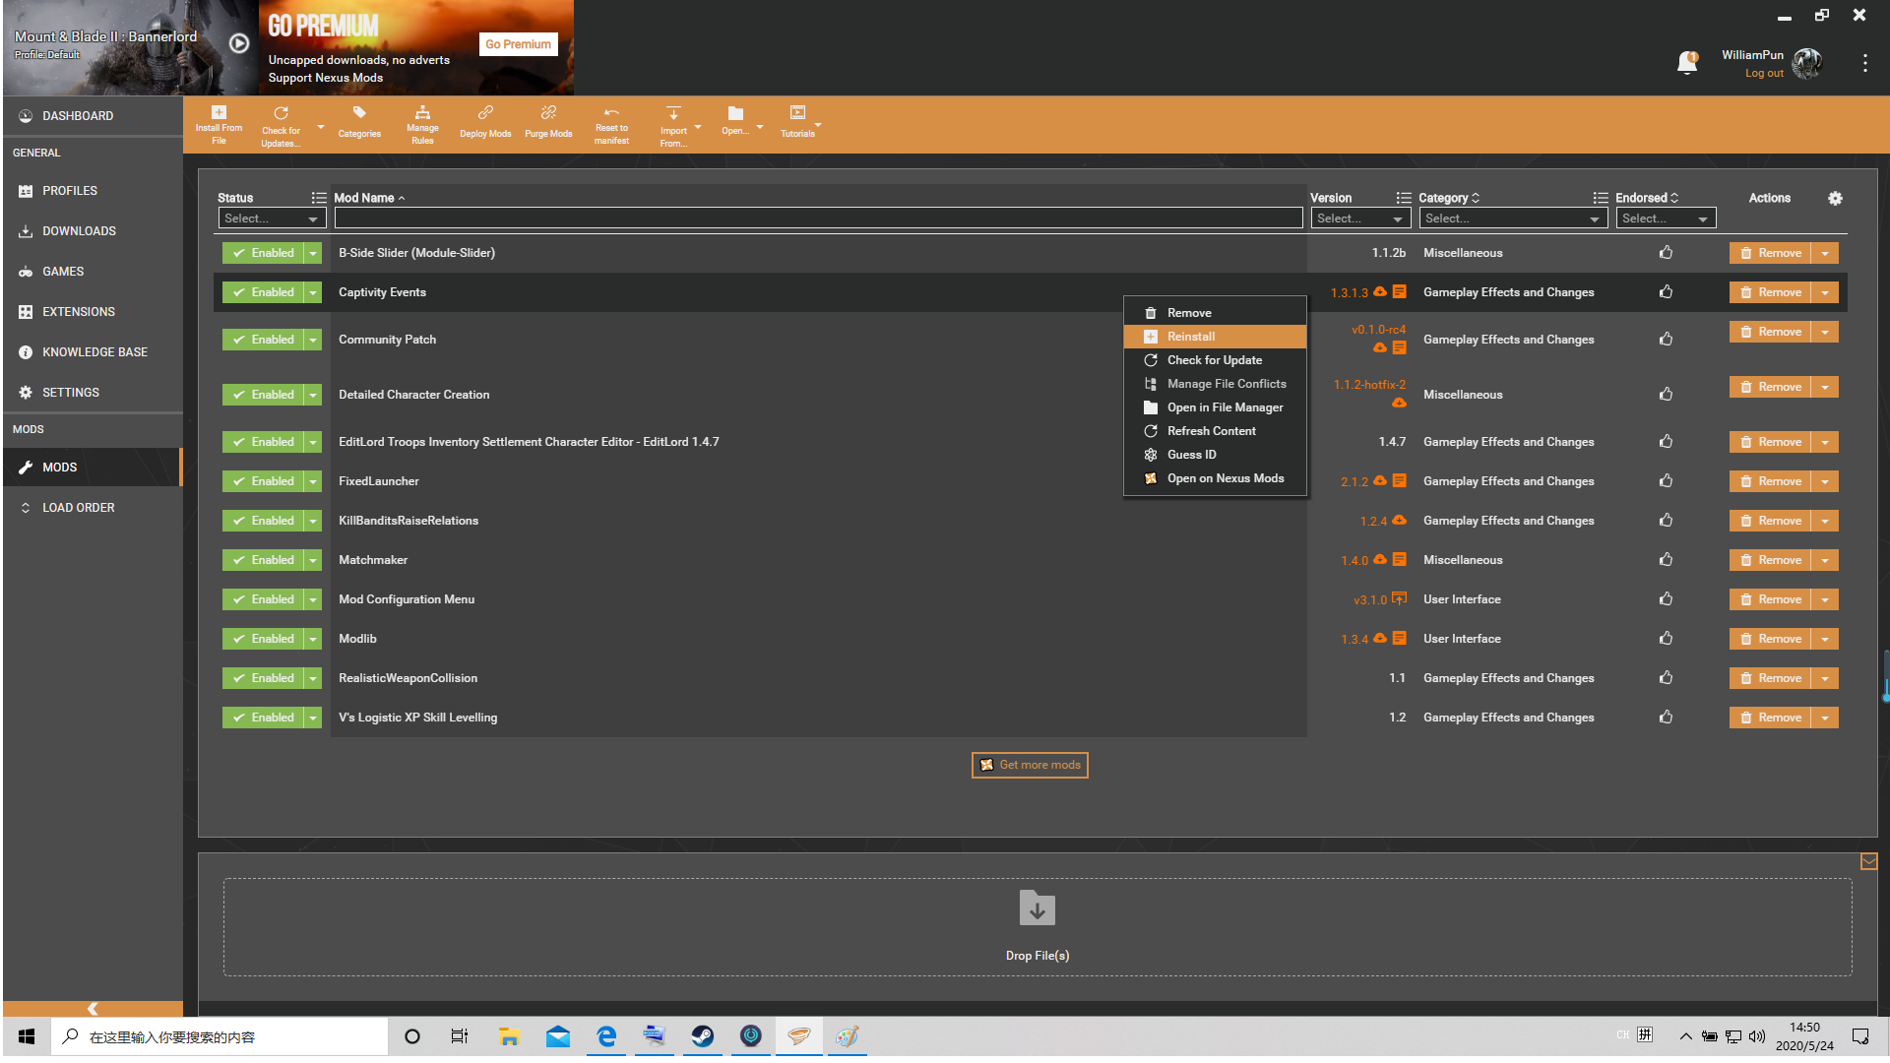
Task: Remove the Modlib mod
Action: click(1771, 639)
